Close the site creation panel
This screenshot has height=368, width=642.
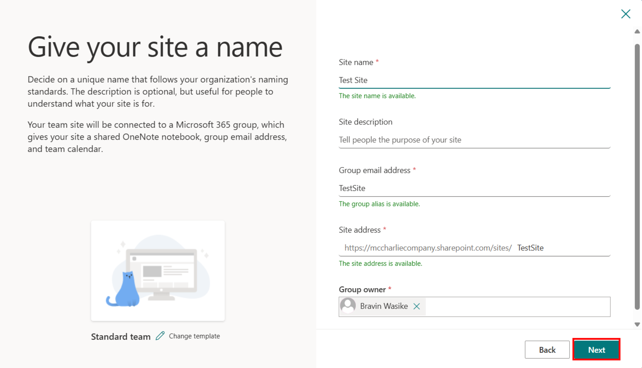[x=626, y=14]
